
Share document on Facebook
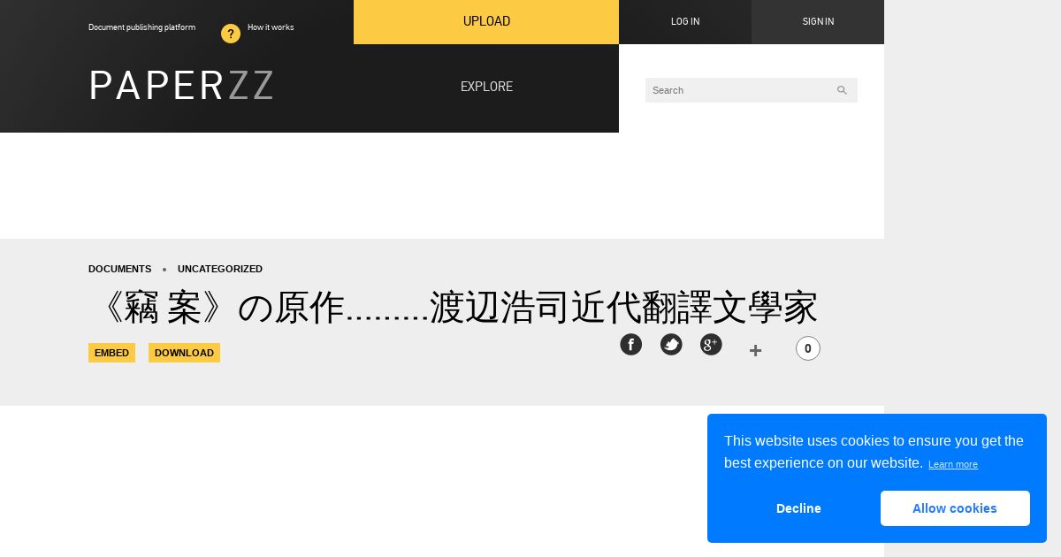(x=630, y=345)
